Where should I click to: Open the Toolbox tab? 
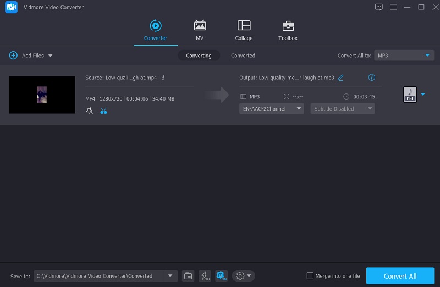(288, 30)
